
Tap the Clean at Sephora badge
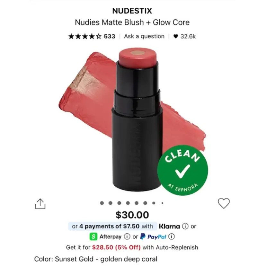pos(182,170)
